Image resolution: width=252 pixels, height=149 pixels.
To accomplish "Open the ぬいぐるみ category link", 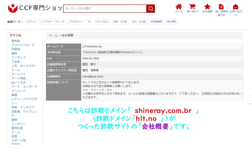I will pyautogui.click(x=18, y=82).
